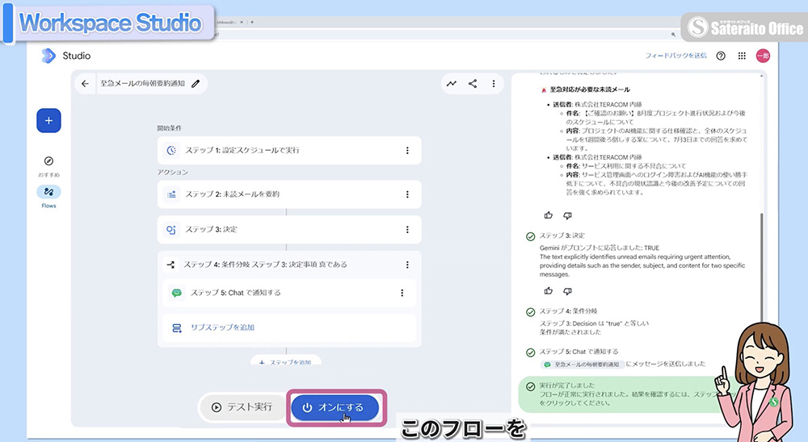This screenshot has height=442, width=808.
Task: Click step 2 summarize icon
Action: pyautogui.click(x=171, y=194)
